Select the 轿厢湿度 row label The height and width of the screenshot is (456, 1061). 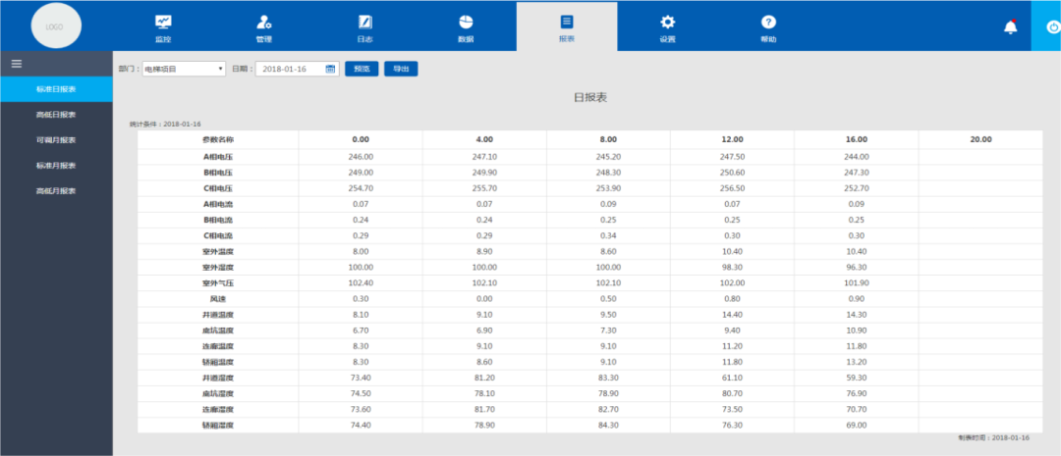[218, 425]
